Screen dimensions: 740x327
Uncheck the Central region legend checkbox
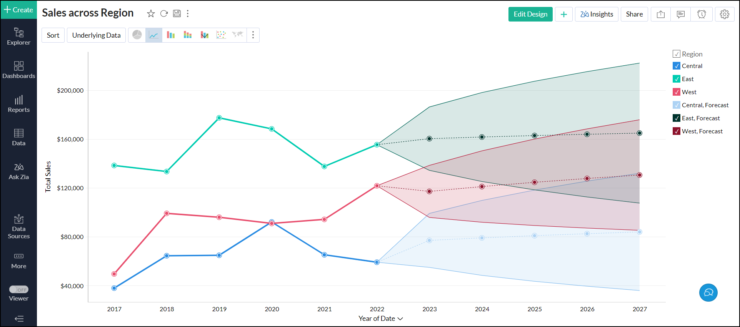tap(677, 66)
